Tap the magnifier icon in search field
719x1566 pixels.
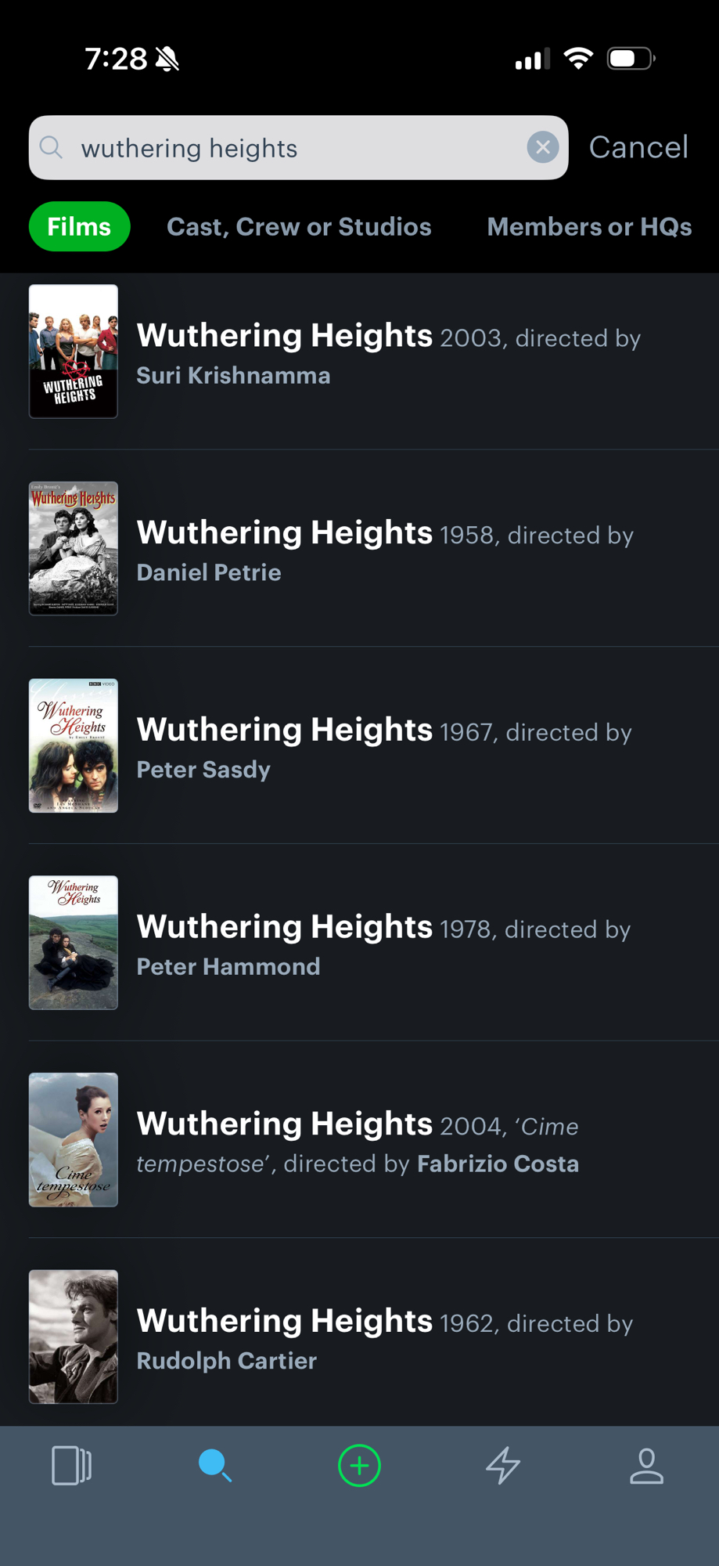52,147
